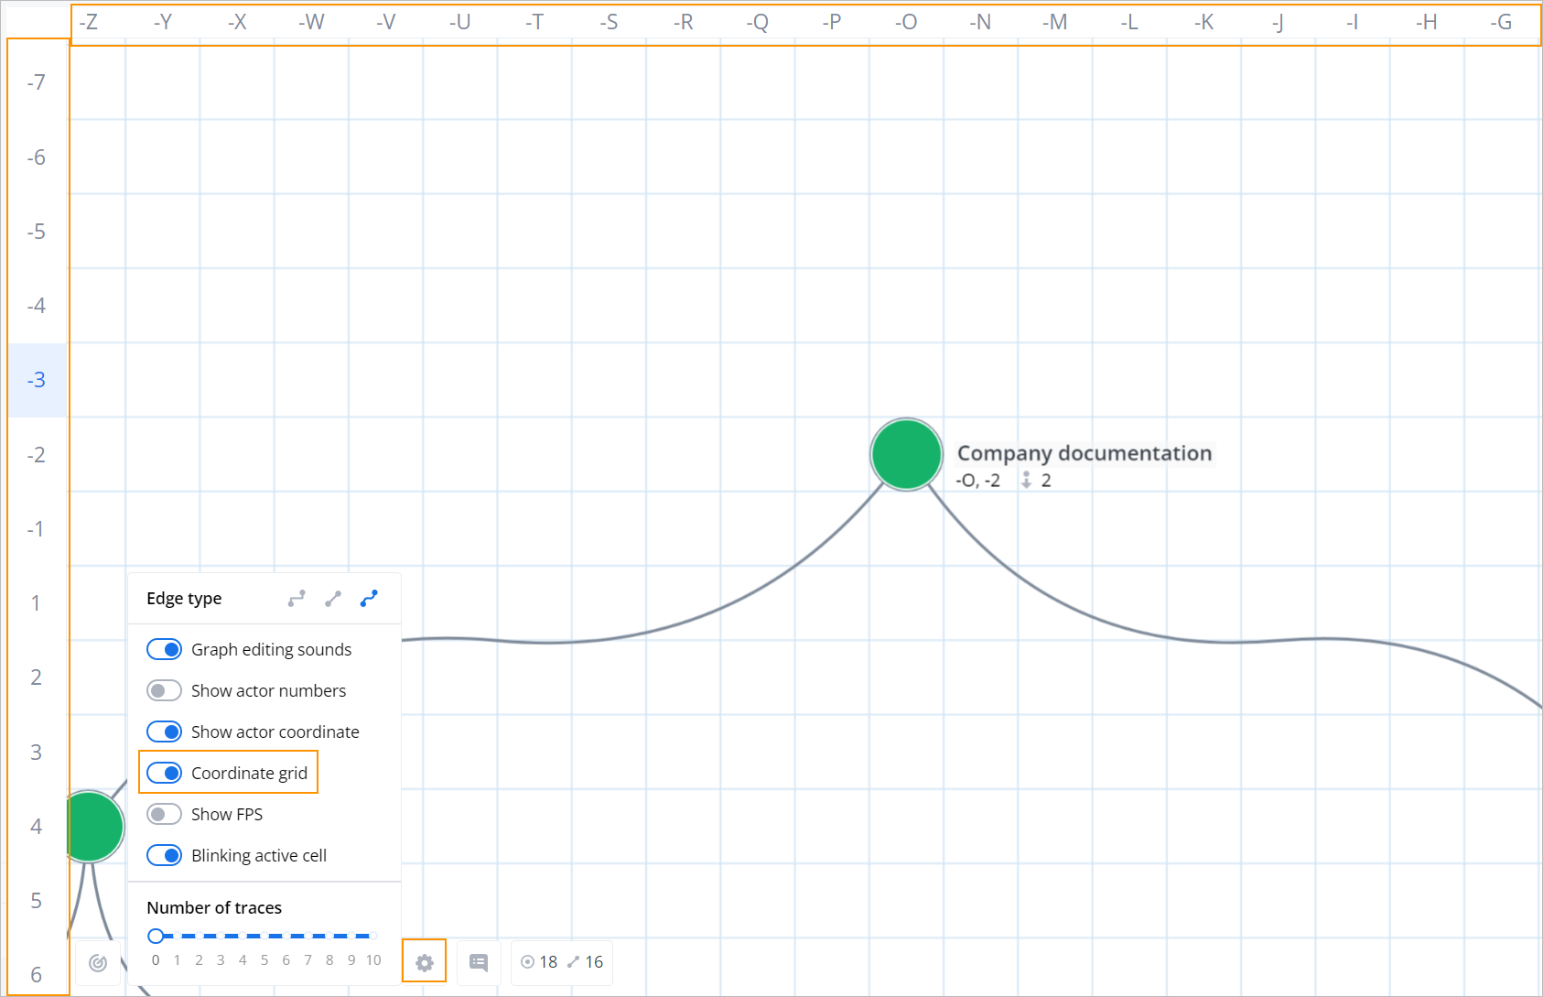Select row header 6
This screenshot has width=1543, height=997.
tap(37, 975)
